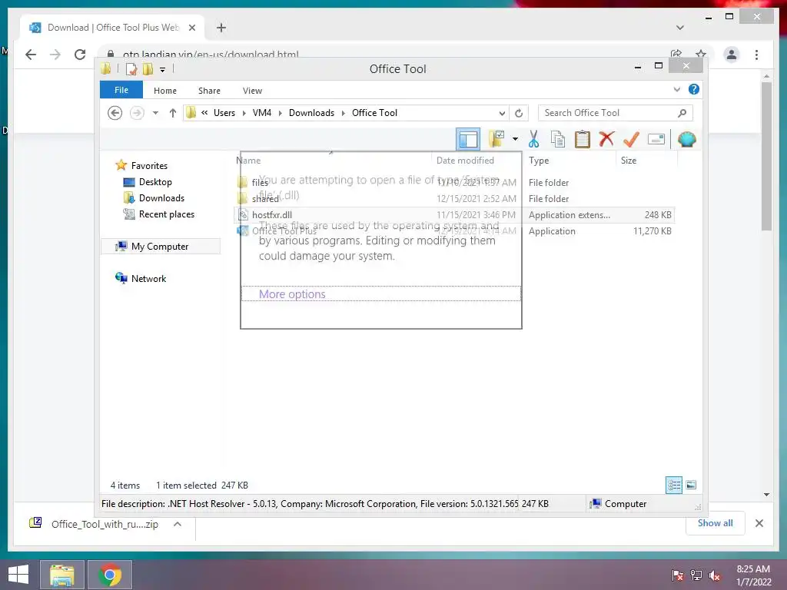Go up one folder level

[173, 113]
